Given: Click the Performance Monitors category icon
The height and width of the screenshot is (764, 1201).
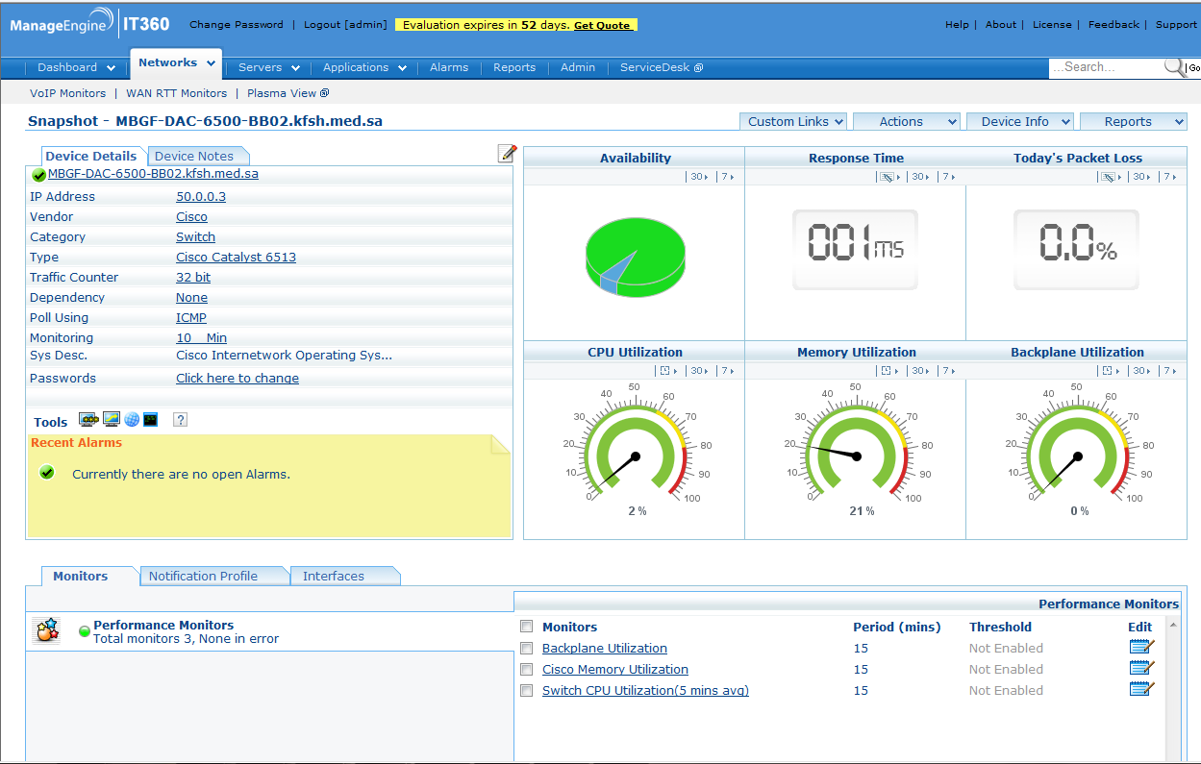Looking at the screenshot, I should coord(46,630).
